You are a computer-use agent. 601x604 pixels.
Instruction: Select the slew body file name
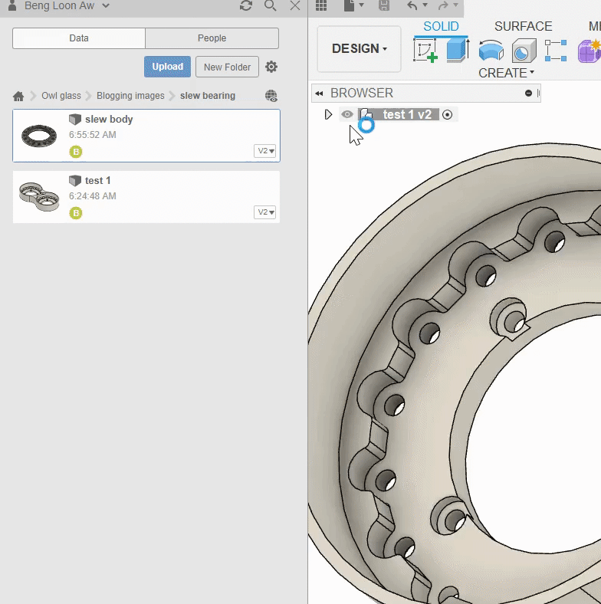(109, 120)
